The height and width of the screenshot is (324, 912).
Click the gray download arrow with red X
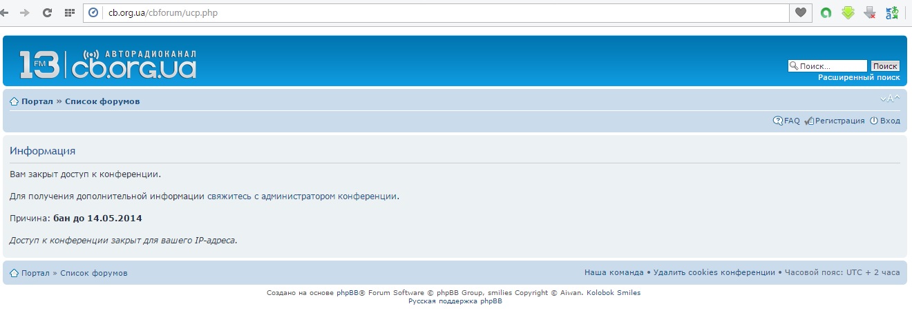click(x=870, y=12)
